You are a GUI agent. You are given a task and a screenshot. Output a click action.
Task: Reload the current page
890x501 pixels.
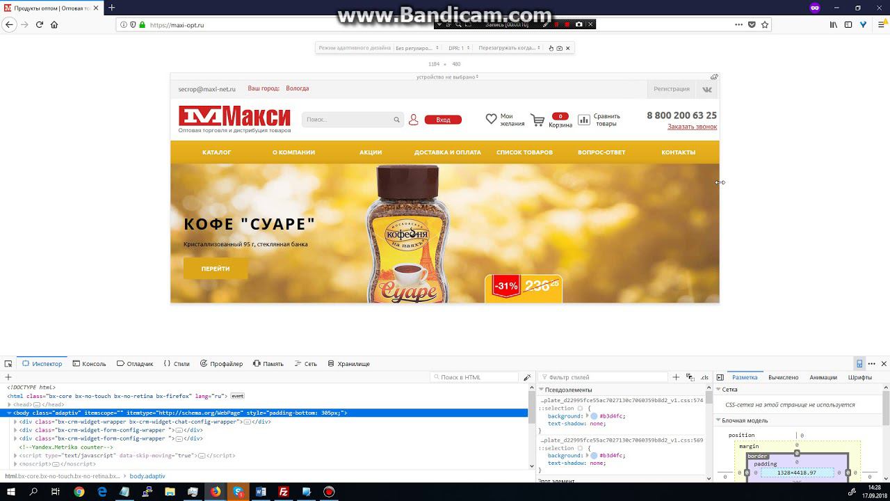(x=40, y=24)
